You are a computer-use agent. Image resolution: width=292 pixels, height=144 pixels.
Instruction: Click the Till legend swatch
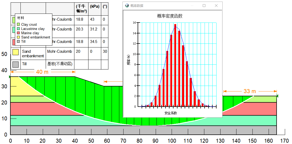pos(18,42)
